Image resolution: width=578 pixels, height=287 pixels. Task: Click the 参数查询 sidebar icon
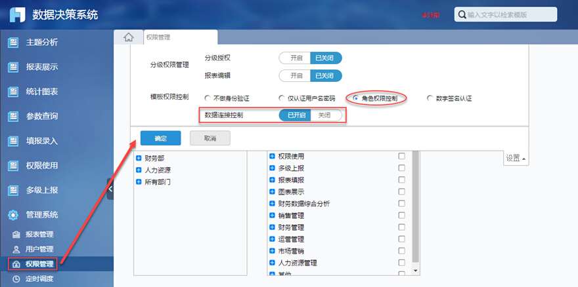(x=13, y=116)
